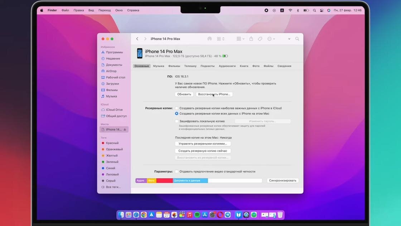The width and height of the screenshot is (401, 226).
Task: Open the search icon in the Finder toolbar
Action: 297,38
